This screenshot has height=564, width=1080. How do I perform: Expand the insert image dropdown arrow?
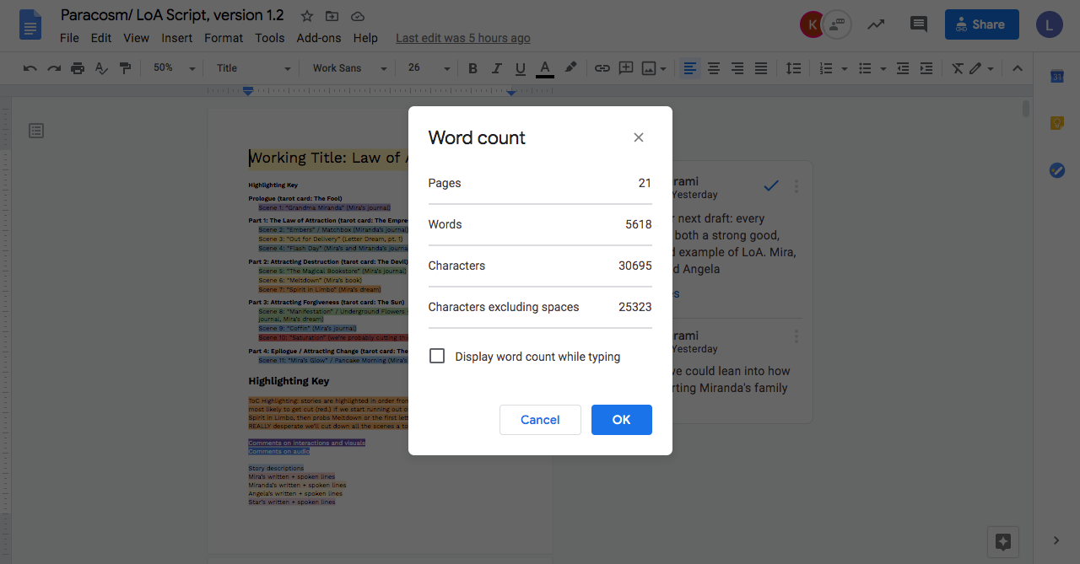[x=663, y=69]
